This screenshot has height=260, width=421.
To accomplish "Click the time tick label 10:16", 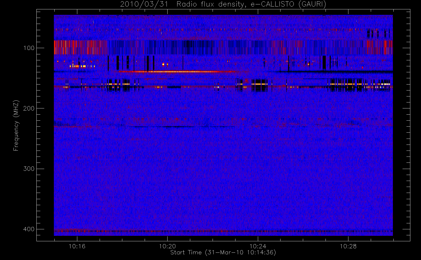I will click(x=77, y=246).
